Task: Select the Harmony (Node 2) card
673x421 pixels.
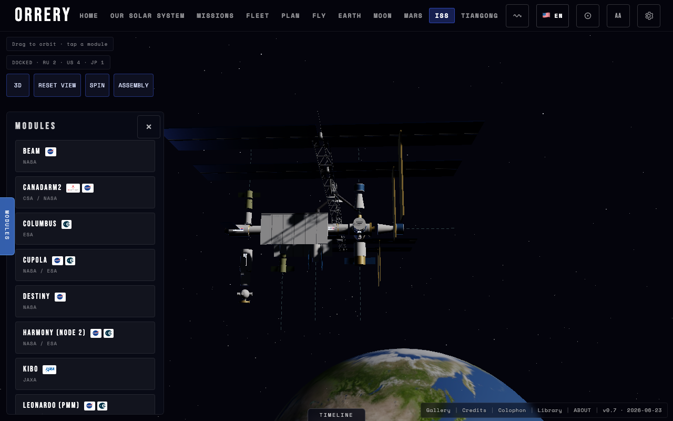Action: click(x=85, y=337)
